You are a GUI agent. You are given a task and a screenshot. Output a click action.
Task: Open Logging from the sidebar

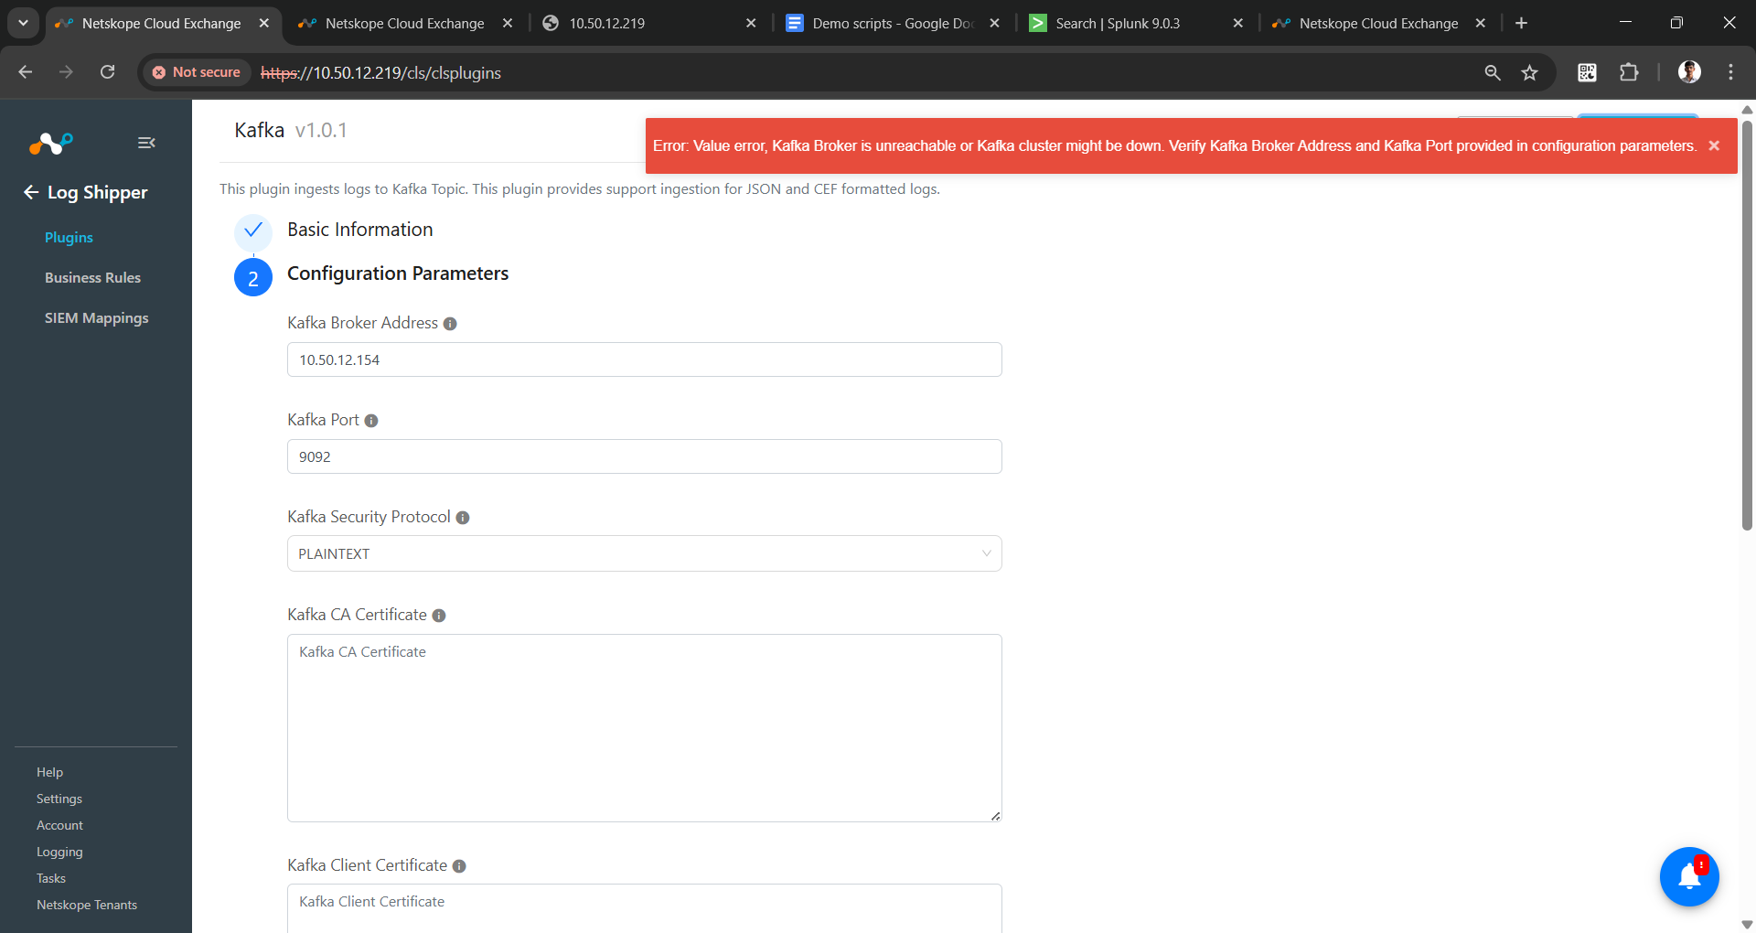59,853
